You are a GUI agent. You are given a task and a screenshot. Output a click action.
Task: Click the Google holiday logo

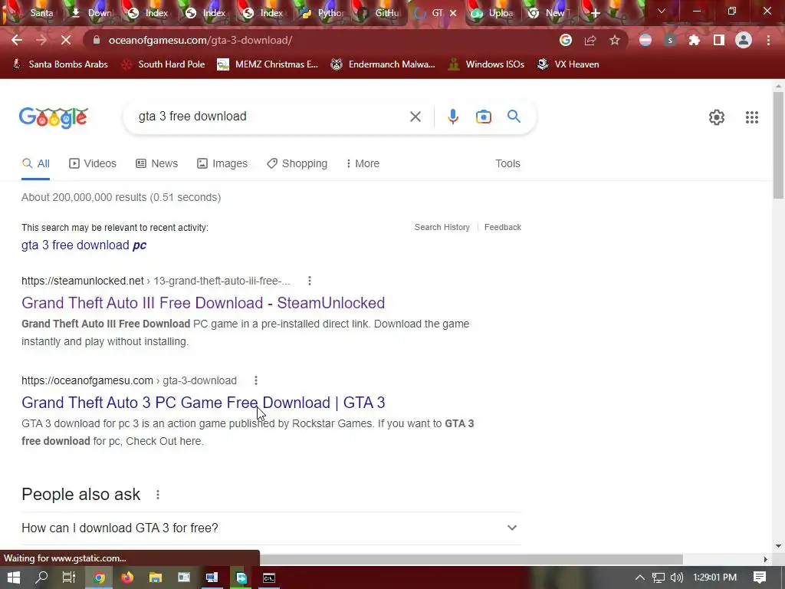[x=54, y=117]
